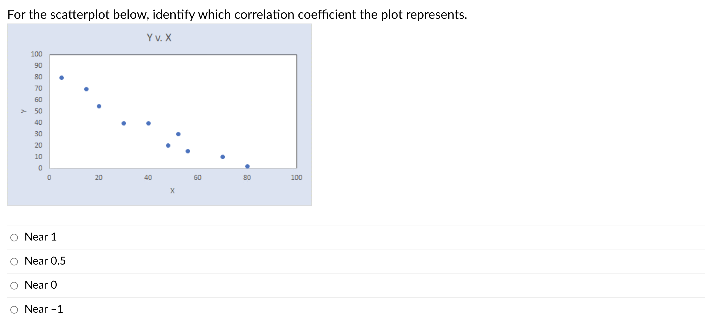Click the "Near 0" answer label
This screenshot has width=705, height=325.
point(41,285)
